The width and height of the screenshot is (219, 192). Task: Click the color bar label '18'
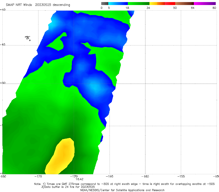(127, 8)
